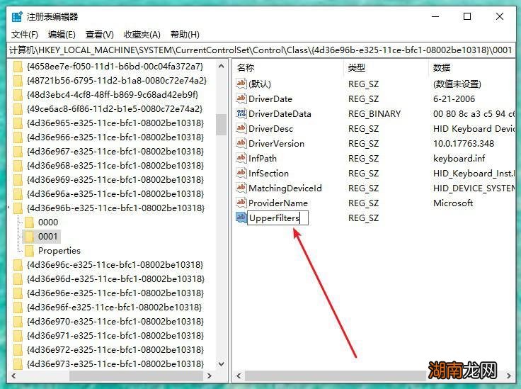Click folder icon of {4d36e965-e325-11ce-bfc1-08002be10318}
The height and width of the screenshot is (389, 521).
(x=18, y=123)
